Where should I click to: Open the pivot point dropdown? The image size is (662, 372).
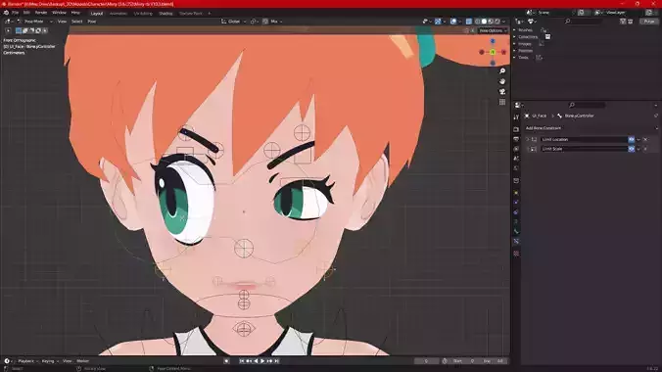[x=255, y=22]
